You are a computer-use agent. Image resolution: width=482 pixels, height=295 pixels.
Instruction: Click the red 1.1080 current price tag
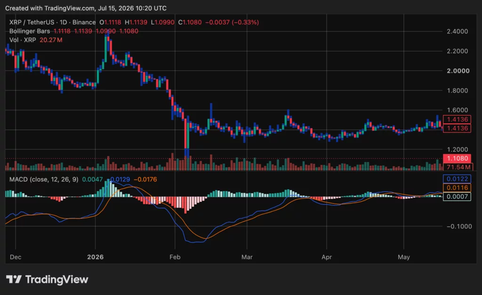tap(457, 158)
